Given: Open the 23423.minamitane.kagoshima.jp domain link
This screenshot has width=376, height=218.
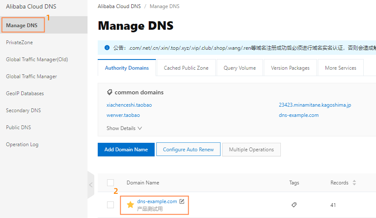Looking at the screenshot, I should point(315,105).
